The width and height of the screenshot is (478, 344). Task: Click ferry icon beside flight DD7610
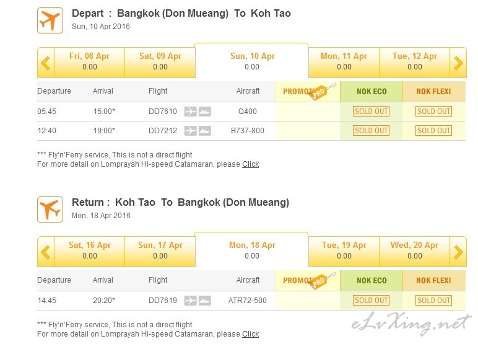[204, 112]
